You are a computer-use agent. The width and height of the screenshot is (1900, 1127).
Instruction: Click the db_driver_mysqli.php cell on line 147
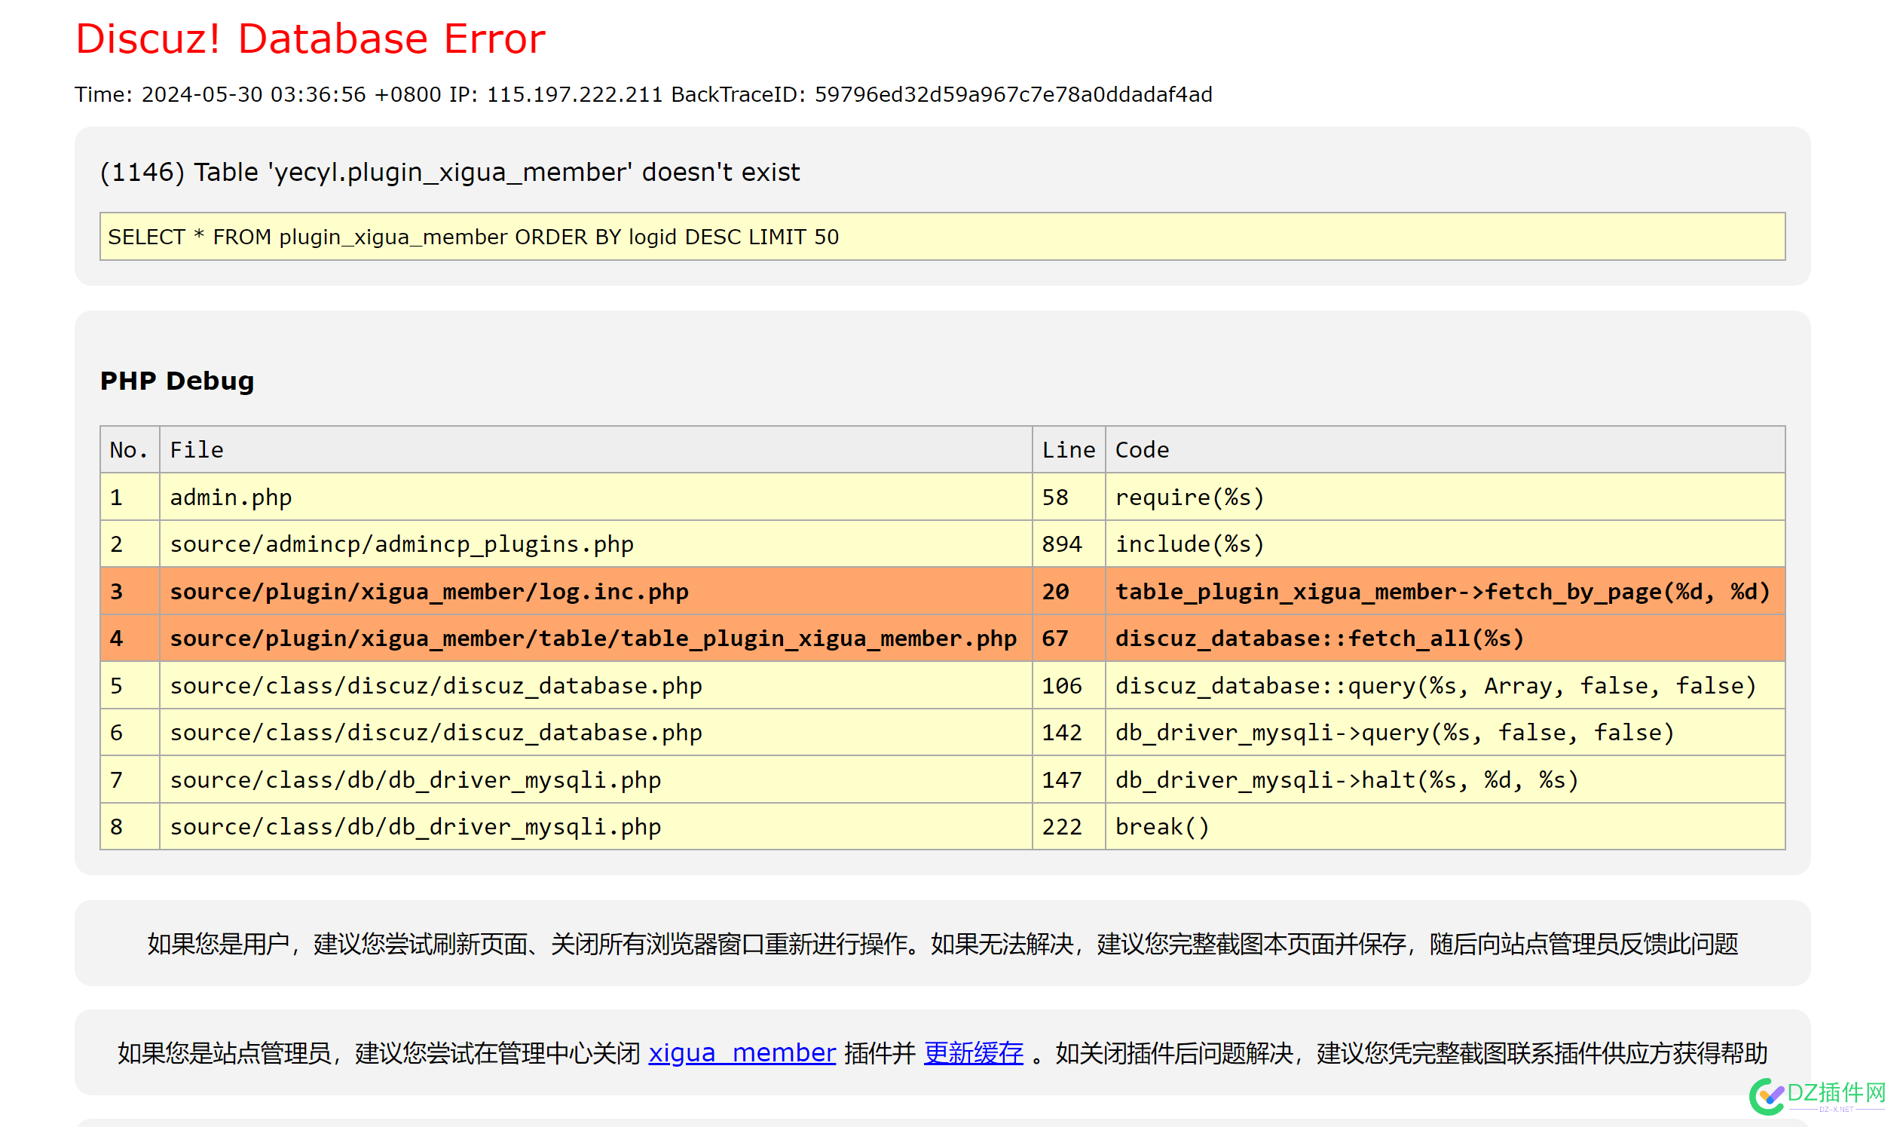(x=595, y=779)
